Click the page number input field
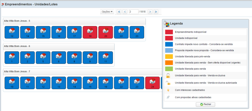 pos(134,12)
